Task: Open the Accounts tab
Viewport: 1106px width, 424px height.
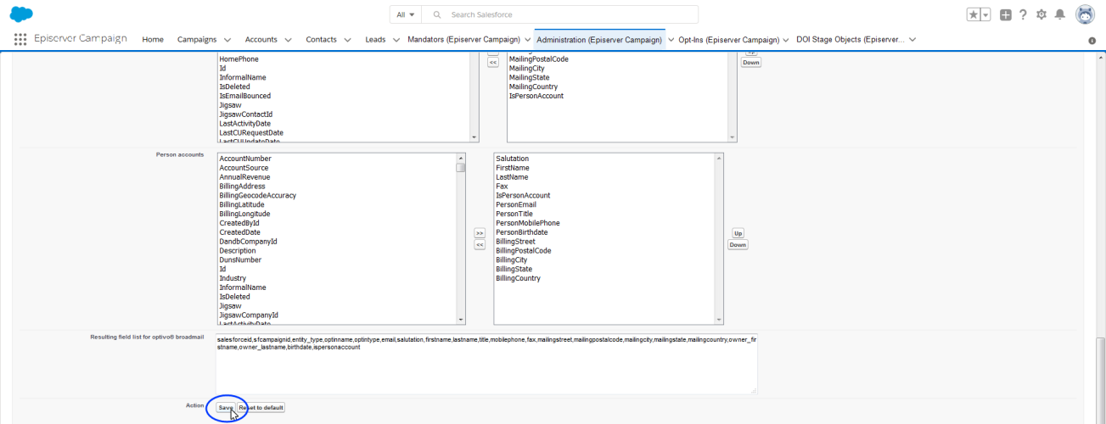Action: coord(261,39)
